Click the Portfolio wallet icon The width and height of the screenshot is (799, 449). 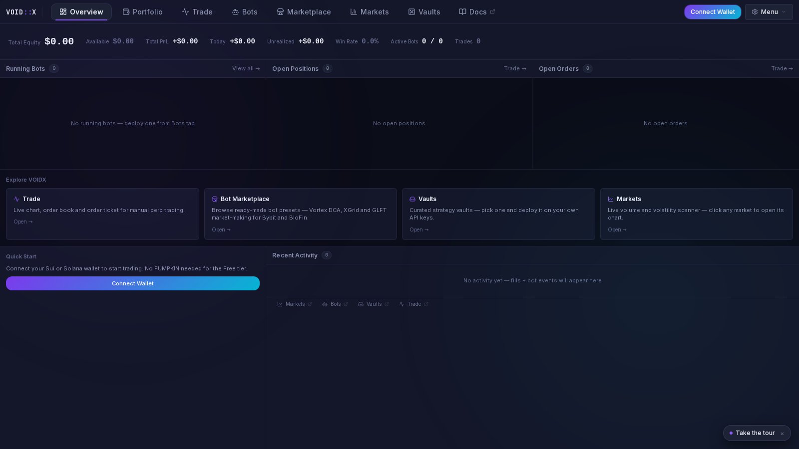pyautogui.click(x=126, y=12)
